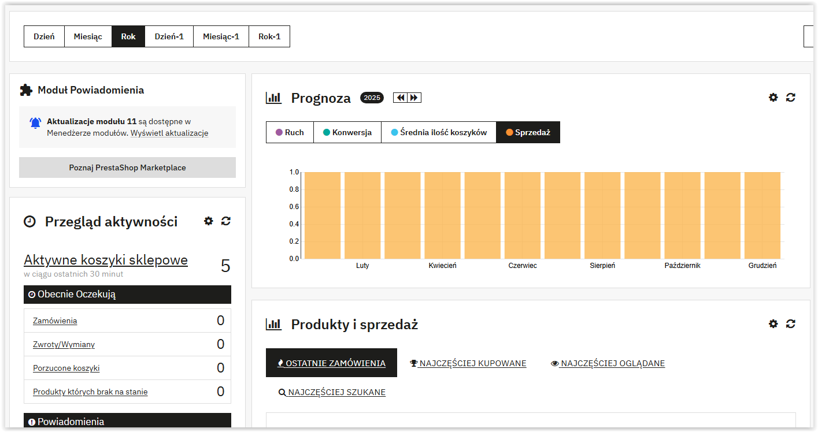Open the Najczęściej oglądane tab
Viewport: 818px width, 432px height.
[x=608, y=363]
